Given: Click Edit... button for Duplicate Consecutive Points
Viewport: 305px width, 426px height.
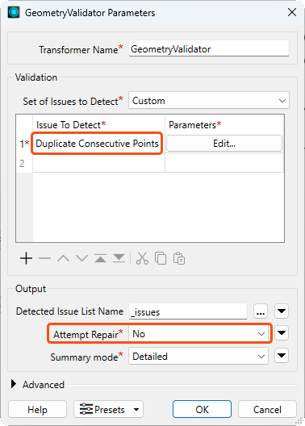Looking at the screenshot, I should click(224, 143).
